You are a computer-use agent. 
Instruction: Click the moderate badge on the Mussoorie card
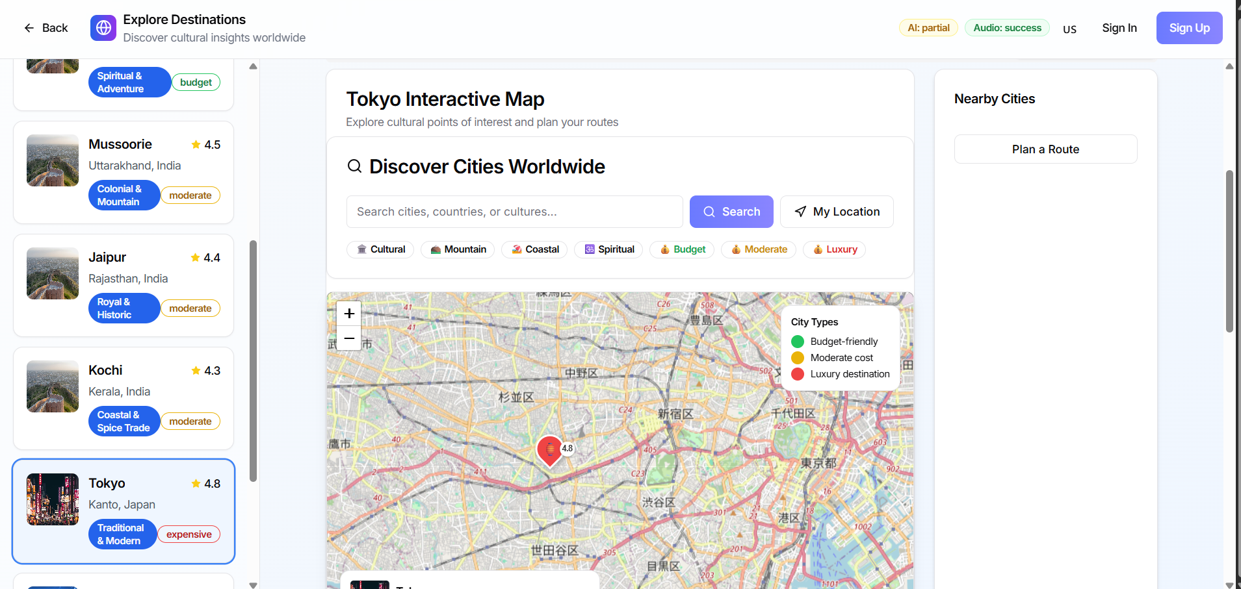coord(190,195)
